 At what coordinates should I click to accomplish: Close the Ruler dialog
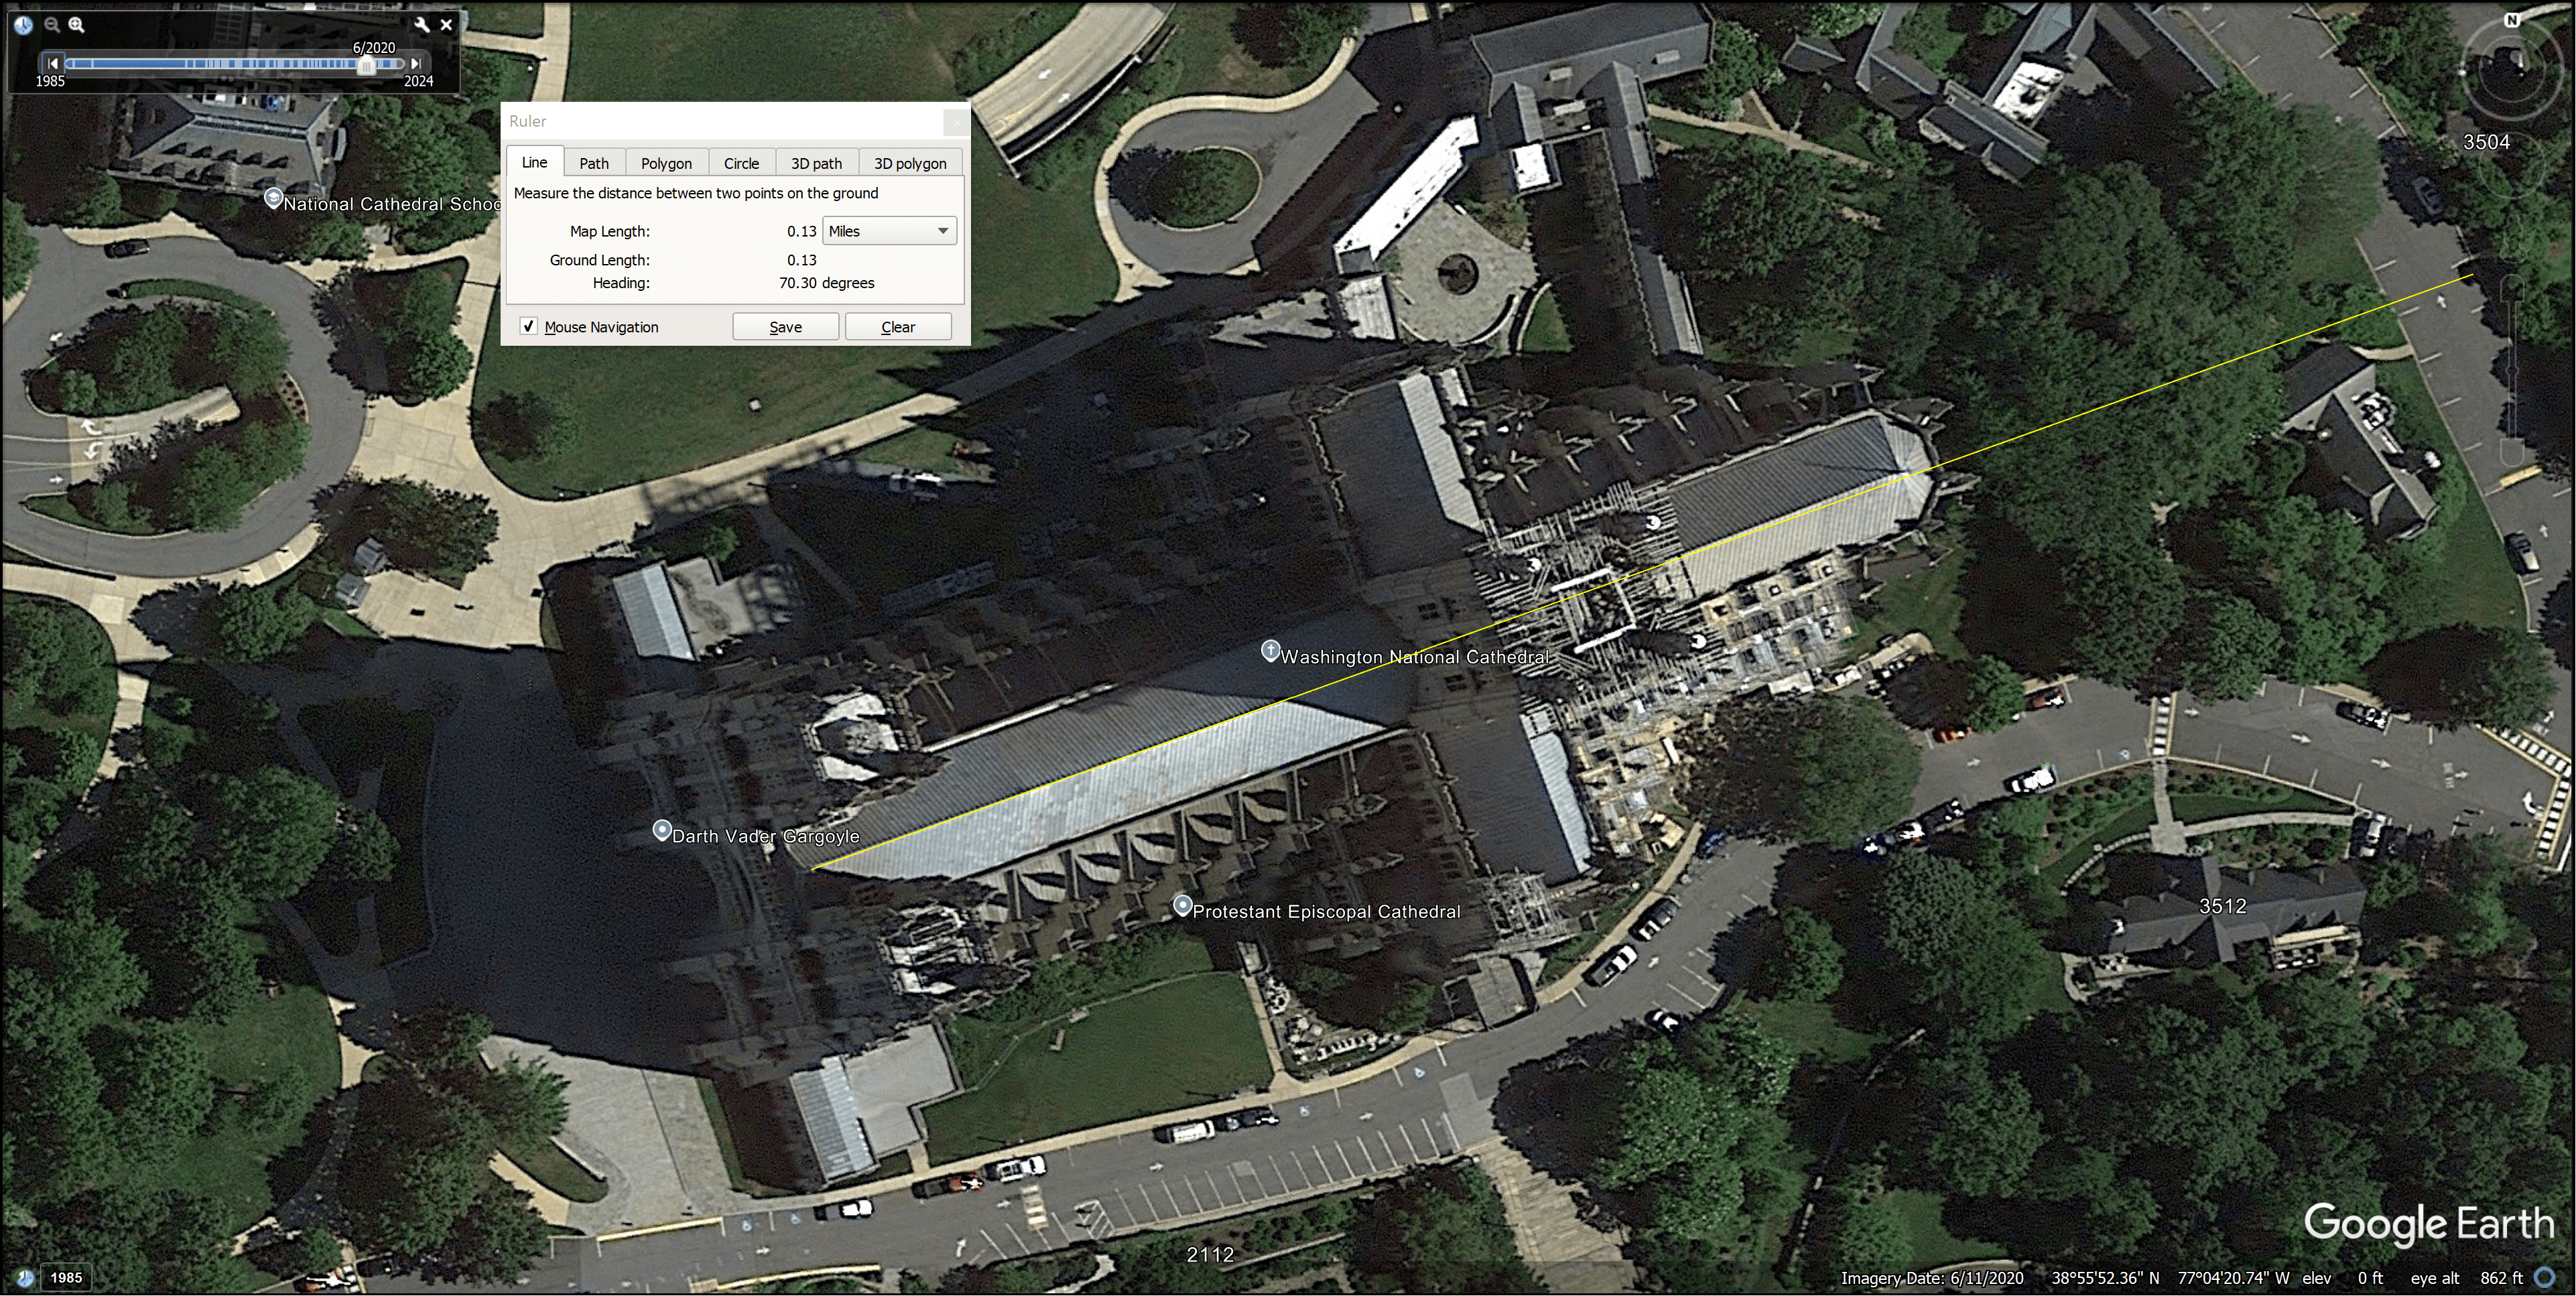[x=956, y=122]
